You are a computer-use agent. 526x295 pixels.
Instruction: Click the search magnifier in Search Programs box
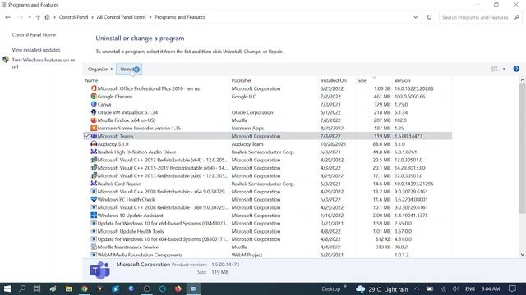tap(517, 17)
